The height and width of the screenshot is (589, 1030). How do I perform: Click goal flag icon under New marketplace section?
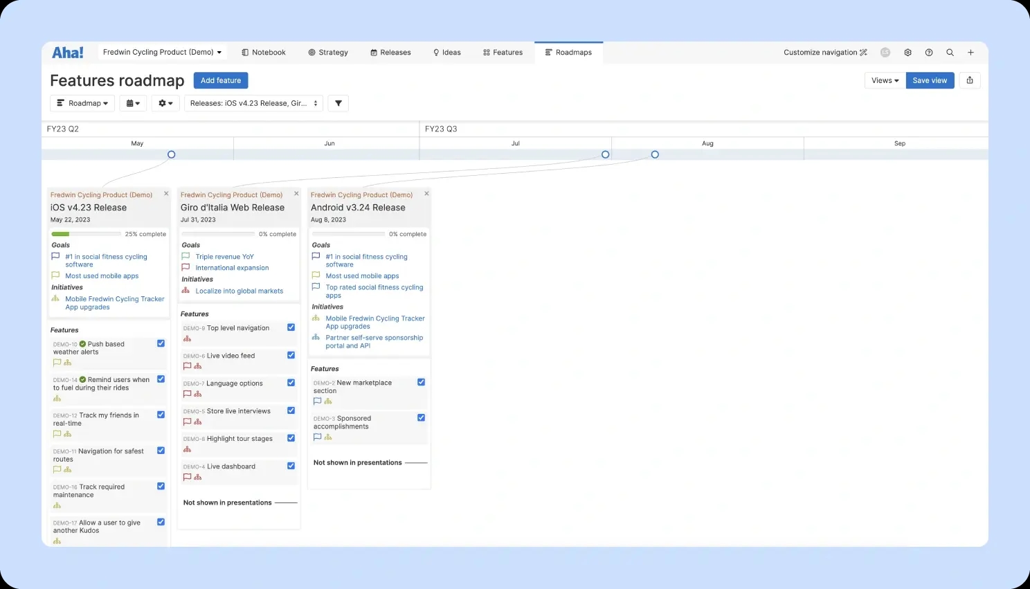(317, 401)
